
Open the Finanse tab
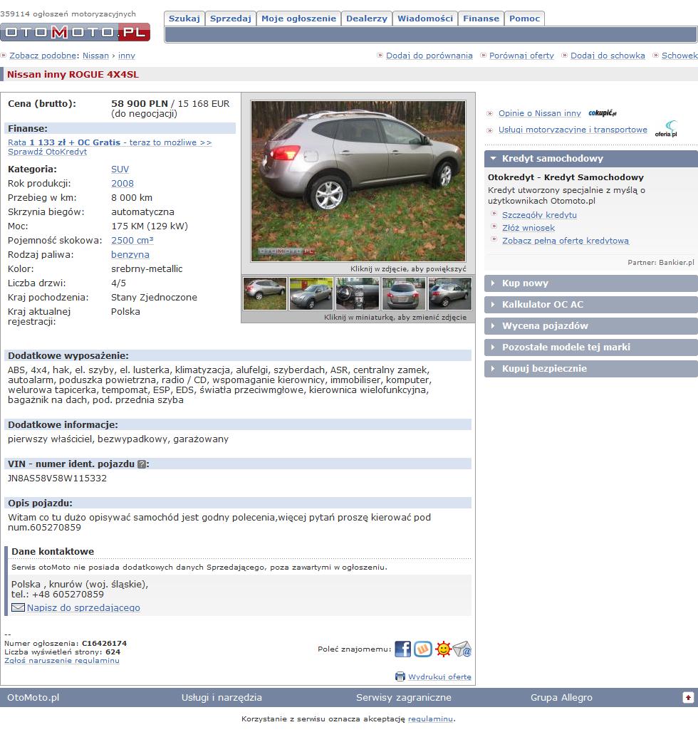481,19
